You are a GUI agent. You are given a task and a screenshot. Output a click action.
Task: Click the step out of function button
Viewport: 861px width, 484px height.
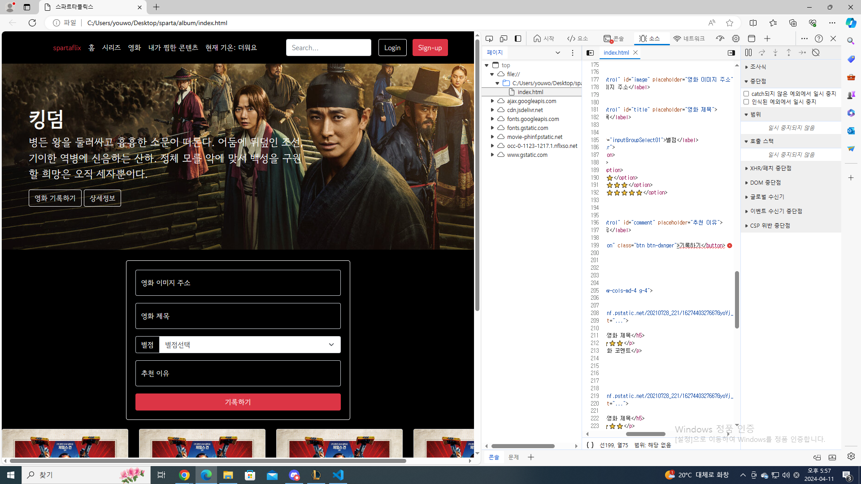[789, 52]
